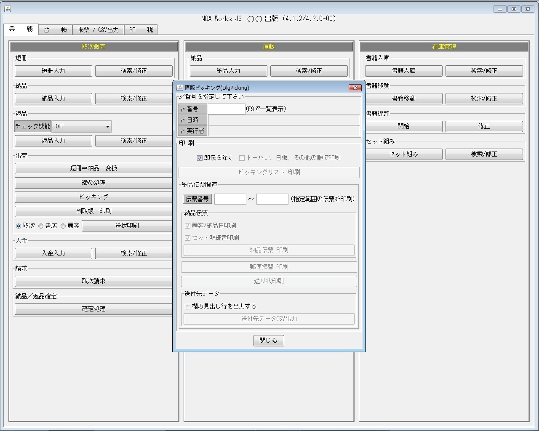Open the 印税 tab
The image size is (539, 431).
tap(141, 30)
